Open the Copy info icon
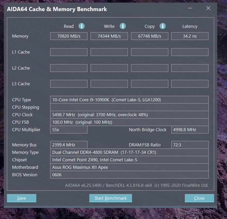 [x=163, y=26]
